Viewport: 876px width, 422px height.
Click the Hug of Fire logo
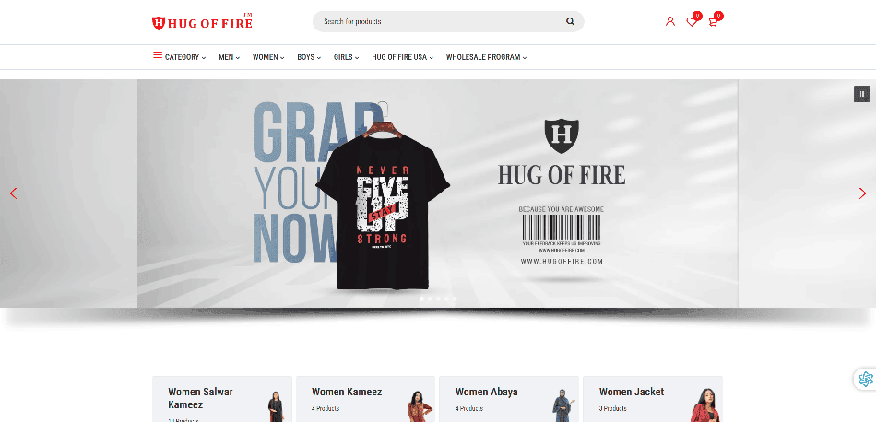pos(202,22)
